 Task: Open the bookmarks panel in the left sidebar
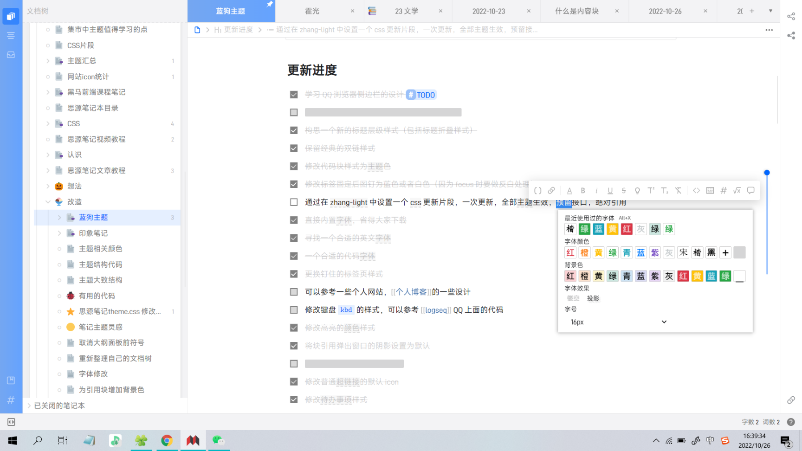pyautogui.click(x=11, y=380)
